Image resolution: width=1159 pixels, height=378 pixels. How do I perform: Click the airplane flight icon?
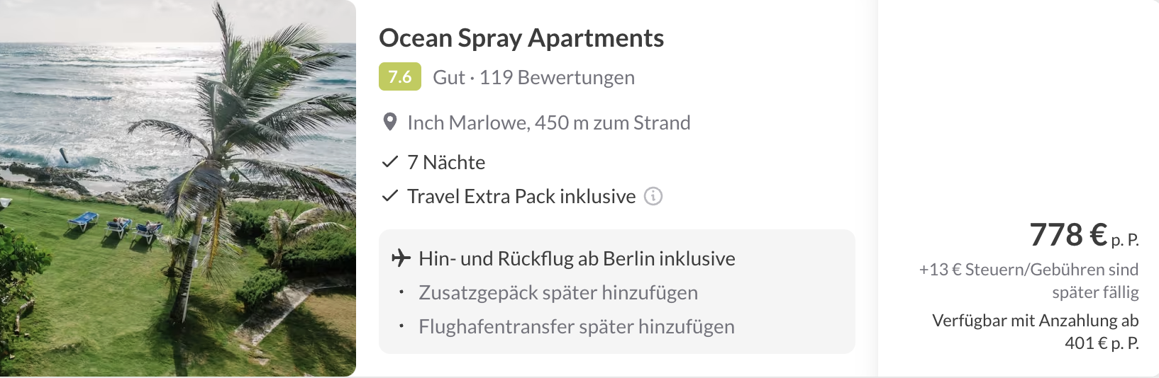pyautogui.click(x=401, y=258)
